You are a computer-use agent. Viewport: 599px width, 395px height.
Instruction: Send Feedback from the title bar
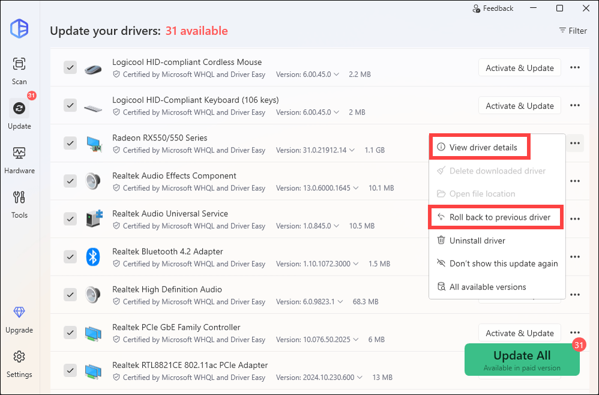click(x=493, y=8)
